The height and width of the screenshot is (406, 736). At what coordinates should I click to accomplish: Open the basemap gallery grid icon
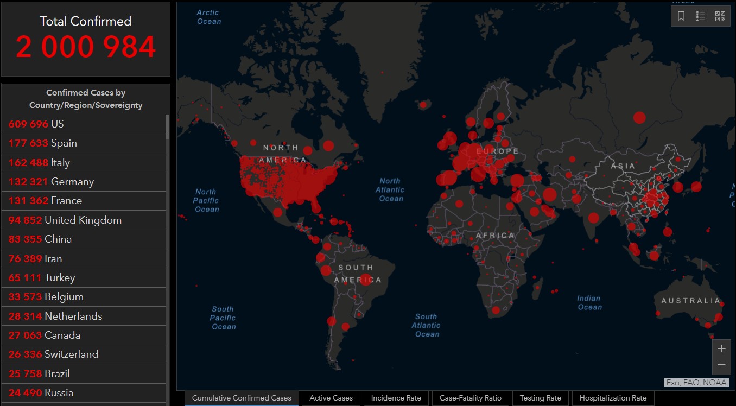point(720,16)
